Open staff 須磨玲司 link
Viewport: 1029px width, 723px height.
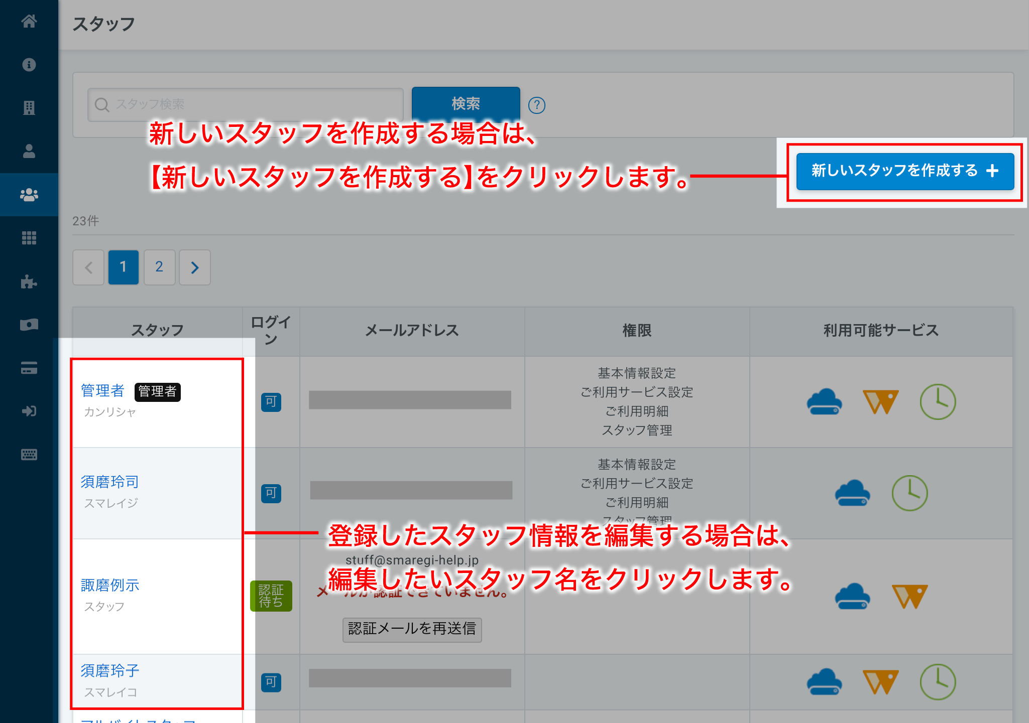point(109,482)
